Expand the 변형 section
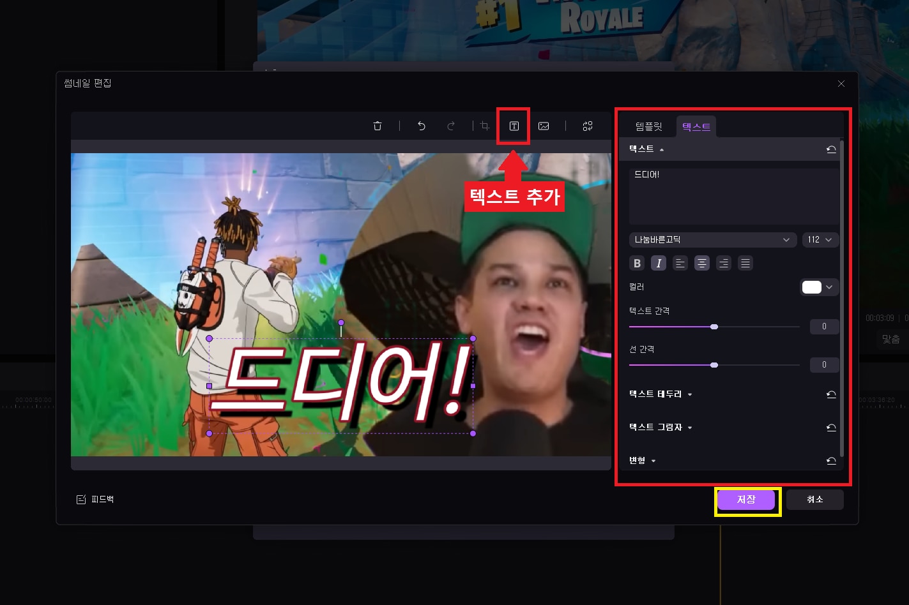 click(x=642, y=461)
